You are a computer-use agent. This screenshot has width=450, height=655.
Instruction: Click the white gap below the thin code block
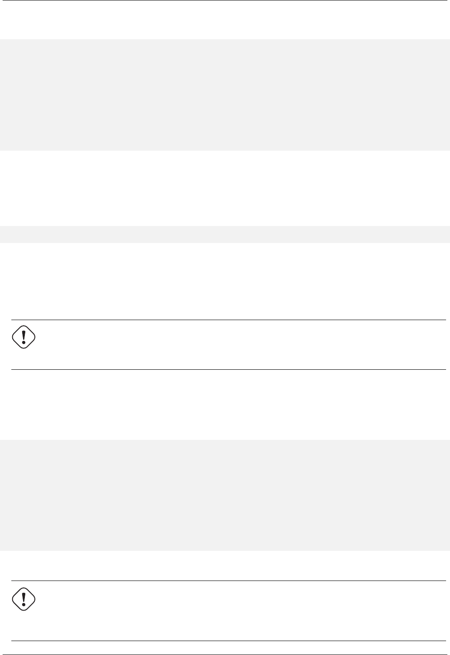click(x=225, y=279)
